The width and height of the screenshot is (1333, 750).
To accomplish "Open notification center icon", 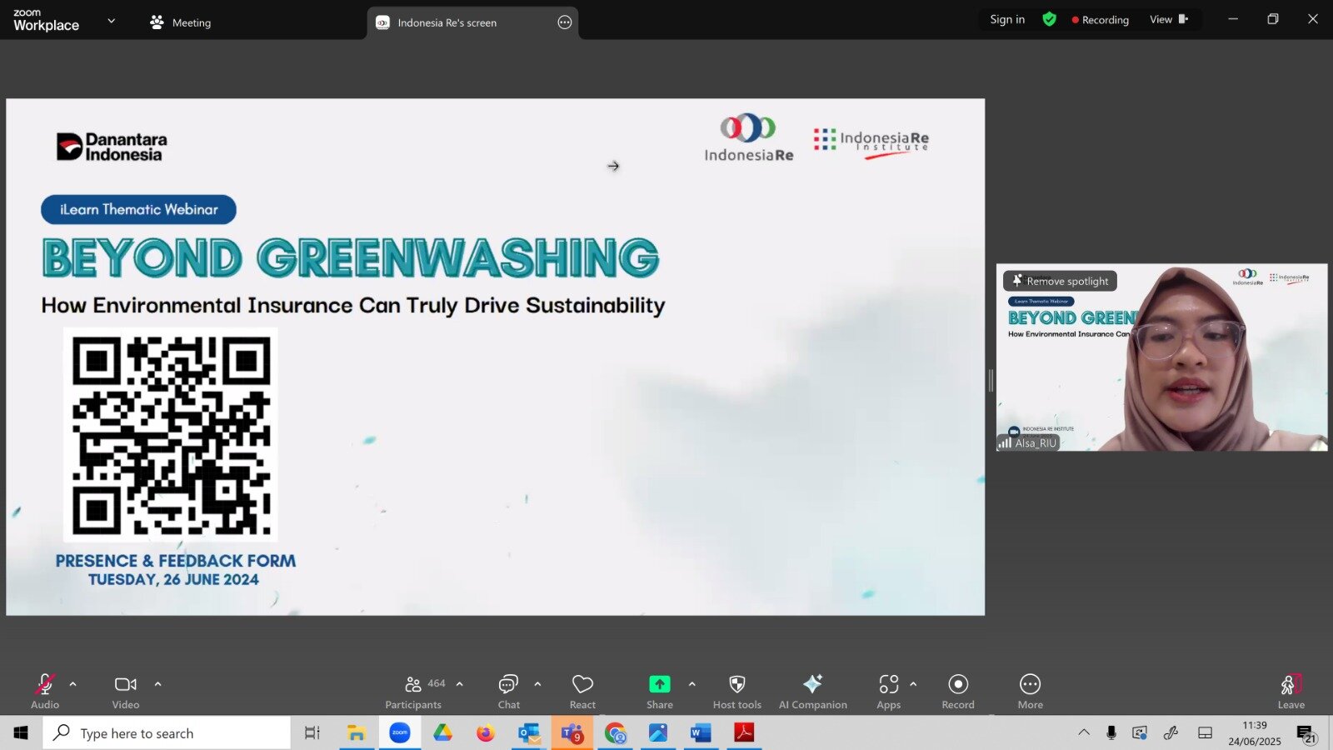I will click(1306, 734).
